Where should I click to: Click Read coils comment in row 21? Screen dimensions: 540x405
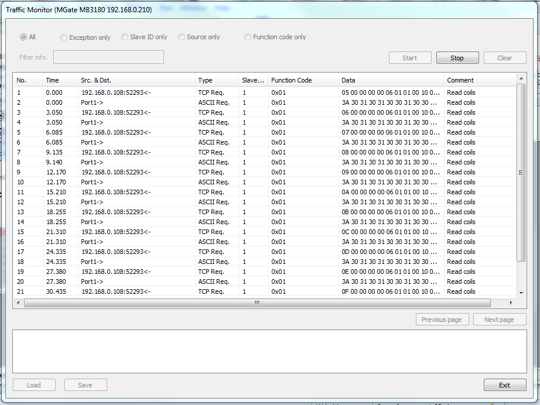461,292
